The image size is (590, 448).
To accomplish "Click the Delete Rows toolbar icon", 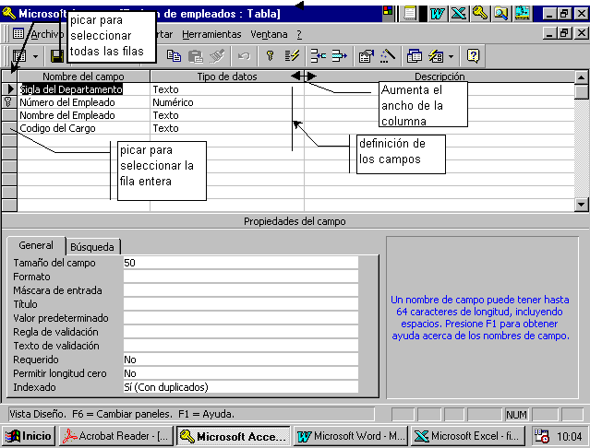I will (x=340, y=56).
